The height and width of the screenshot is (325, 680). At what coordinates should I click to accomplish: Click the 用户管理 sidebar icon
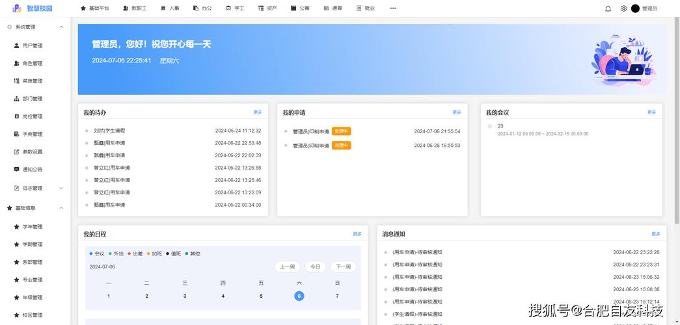click(x=17, y=45)
